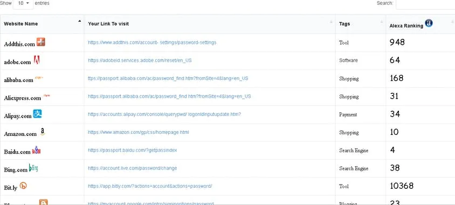Screen dimensions: 455x205
Task: Click the Payment tag in Alipay row
Action: pos(348,115)
